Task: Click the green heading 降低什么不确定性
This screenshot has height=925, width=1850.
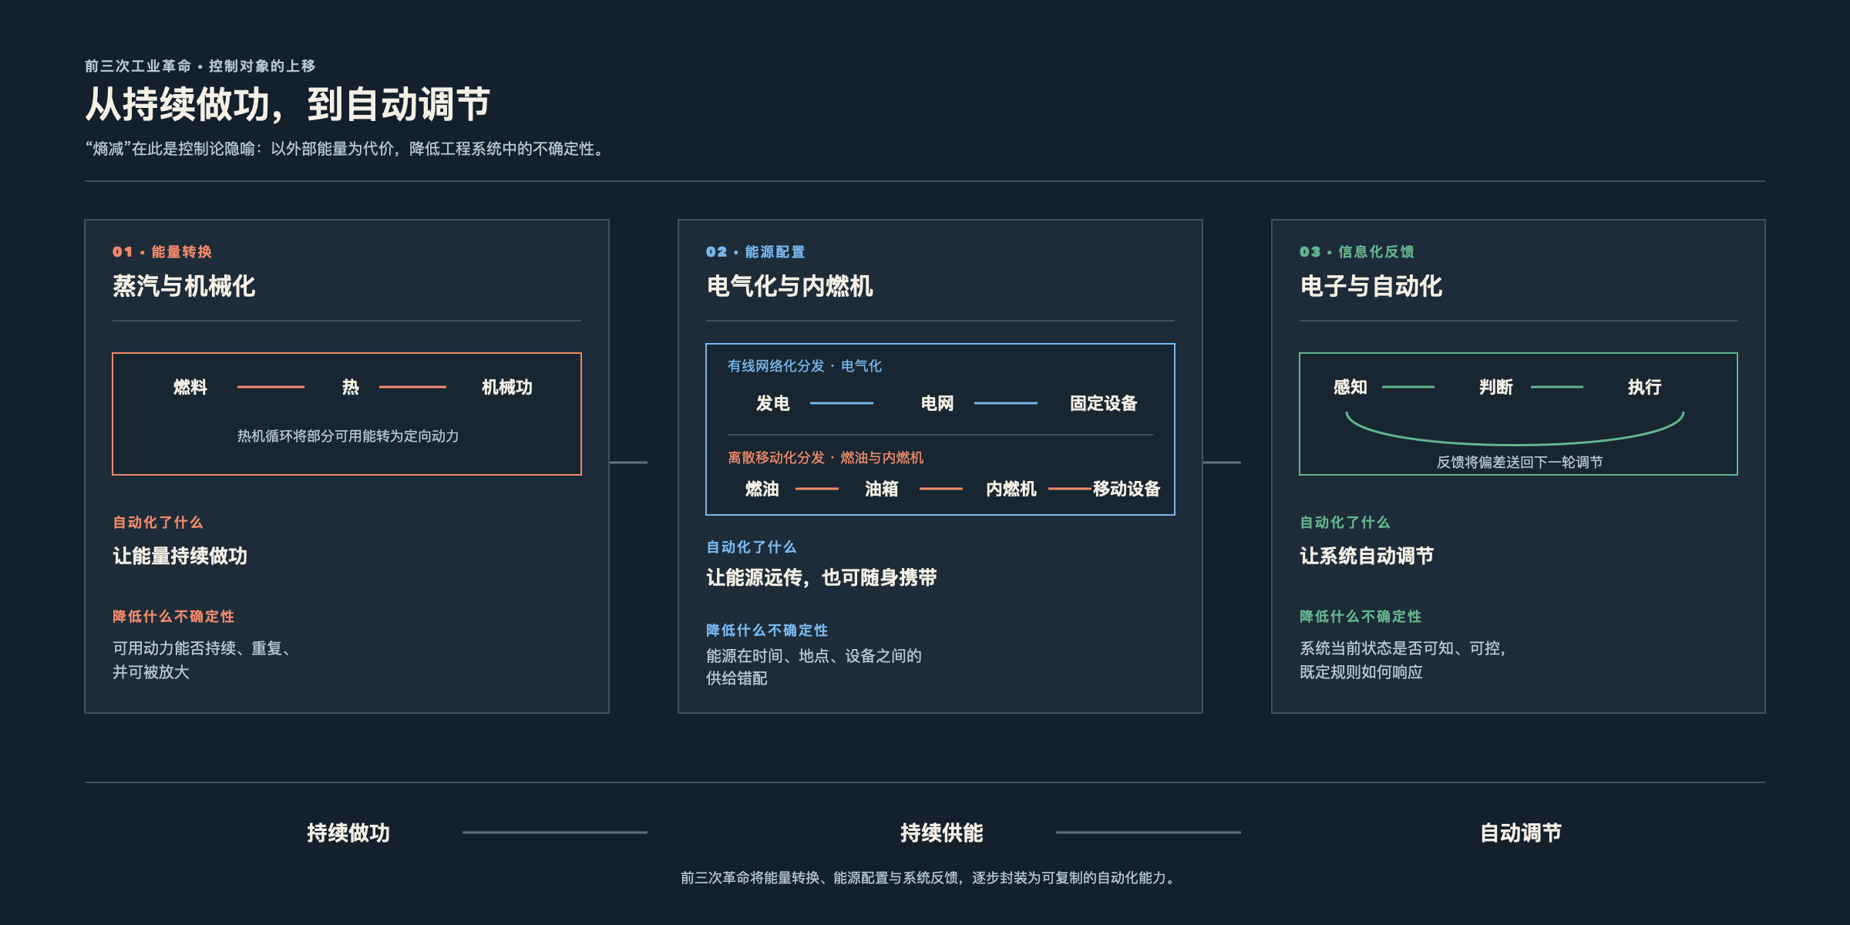Action: (x=1361, y=617)
